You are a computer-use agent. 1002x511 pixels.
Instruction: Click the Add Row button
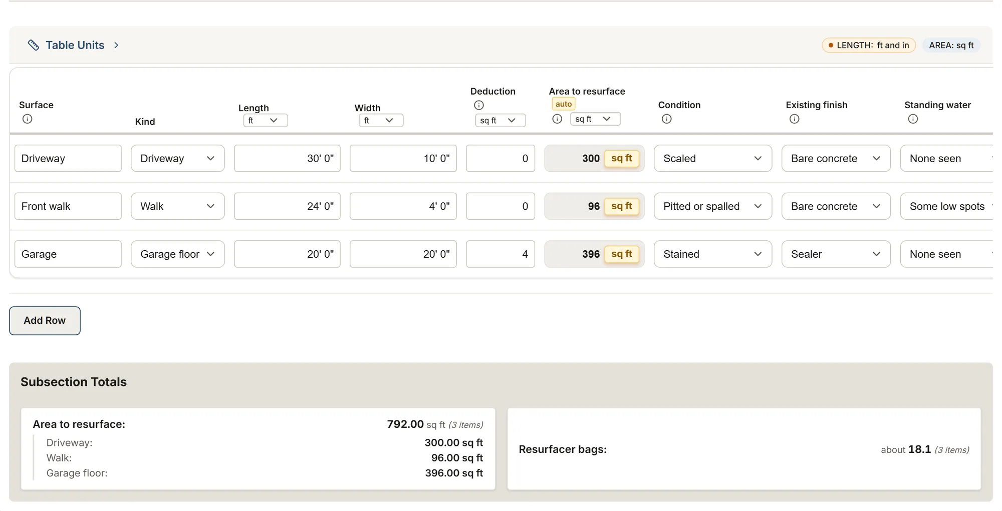[x=45, y=321]
